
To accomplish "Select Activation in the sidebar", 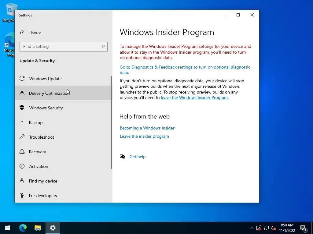I will 63,166.
